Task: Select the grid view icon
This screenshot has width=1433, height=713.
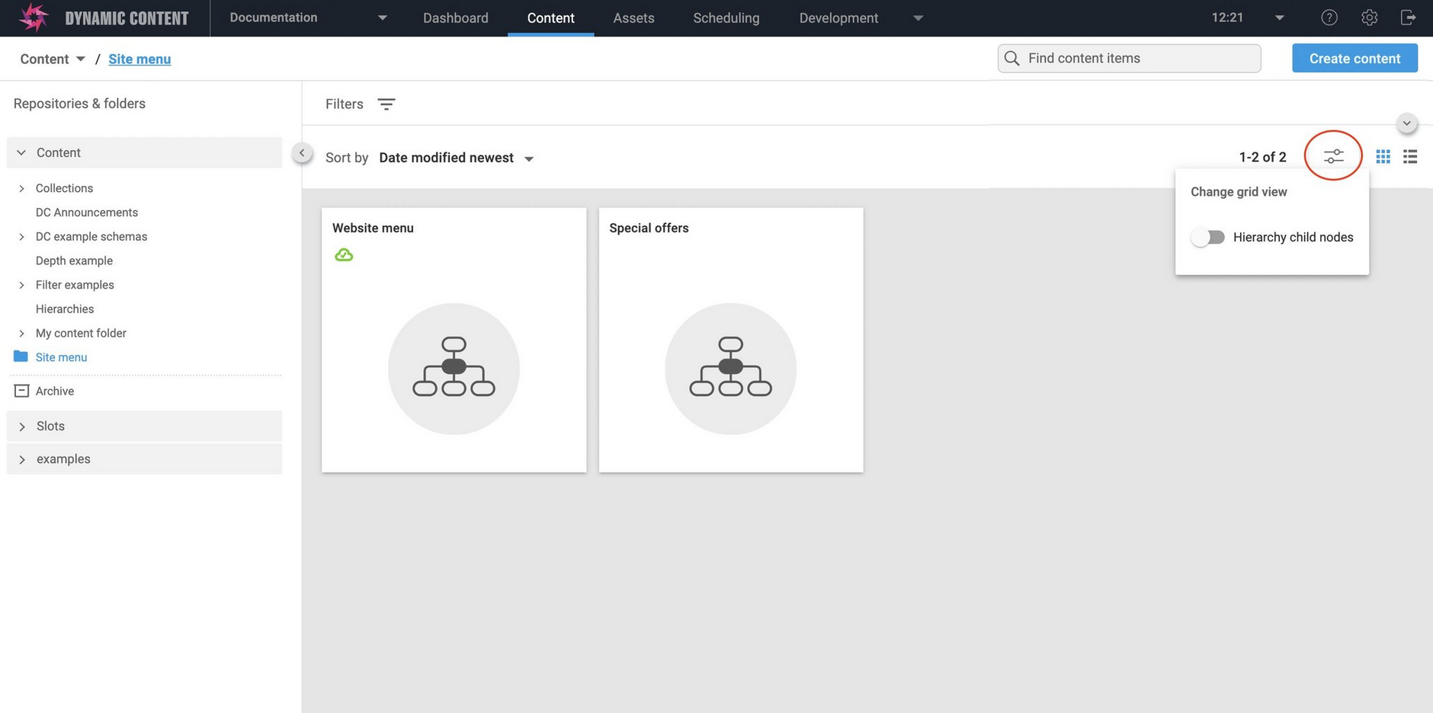Action: 1383,156
